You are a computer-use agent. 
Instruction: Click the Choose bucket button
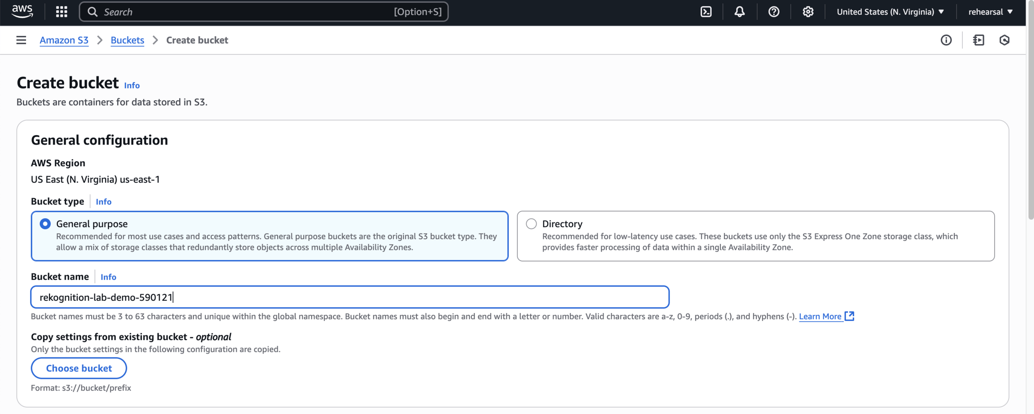pos(79,368)
